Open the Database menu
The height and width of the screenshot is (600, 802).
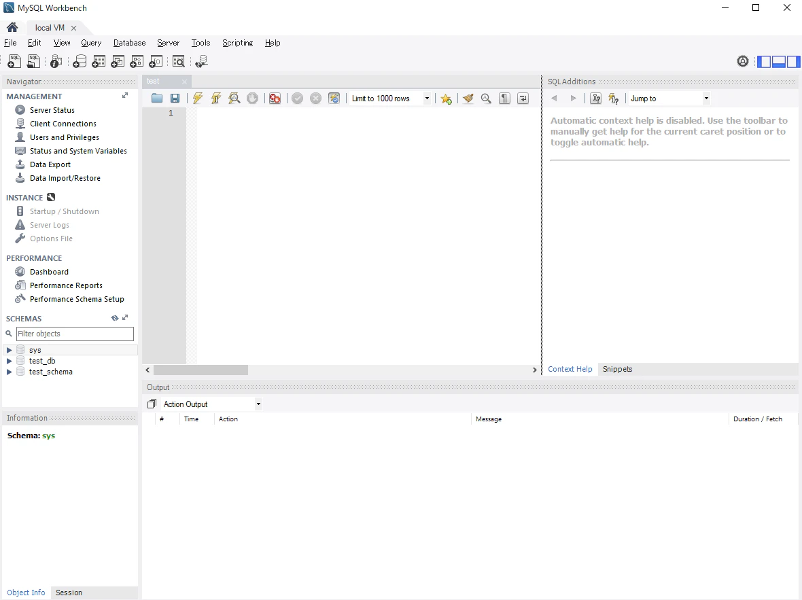(129, 43)
